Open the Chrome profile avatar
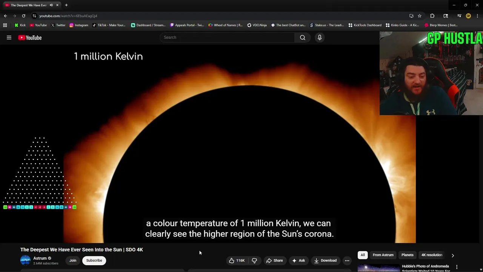This screenshot has width=483, height=272. [x=468, y=16]
